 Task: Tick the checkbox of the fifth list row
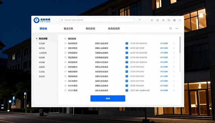click(65, 62)
